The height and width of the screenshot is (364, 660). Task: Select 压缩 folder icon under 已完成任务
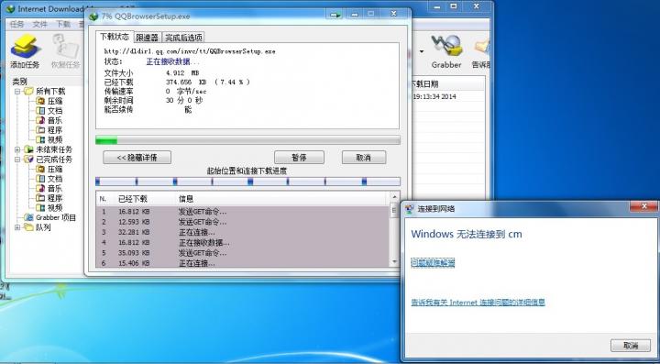(x=40, y=170)
